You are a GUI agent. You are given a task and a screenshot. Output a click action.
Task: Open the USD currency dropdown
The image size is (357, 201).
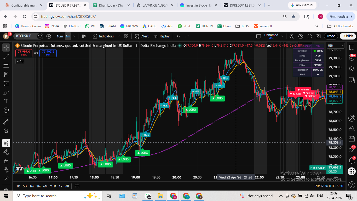tap(335, 46)
